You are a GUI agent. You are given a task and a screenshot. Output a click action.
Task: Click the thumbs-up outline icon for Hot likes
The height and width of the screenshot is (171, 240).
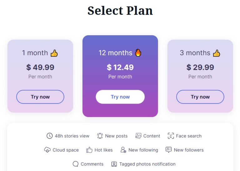89,150
